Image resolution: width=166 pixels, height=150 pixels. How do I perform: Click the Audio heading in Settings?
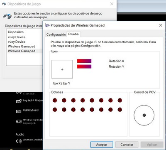point(20,134)
